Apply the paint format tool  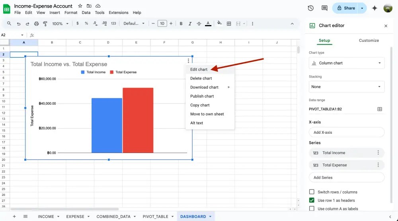click(45, 24)
